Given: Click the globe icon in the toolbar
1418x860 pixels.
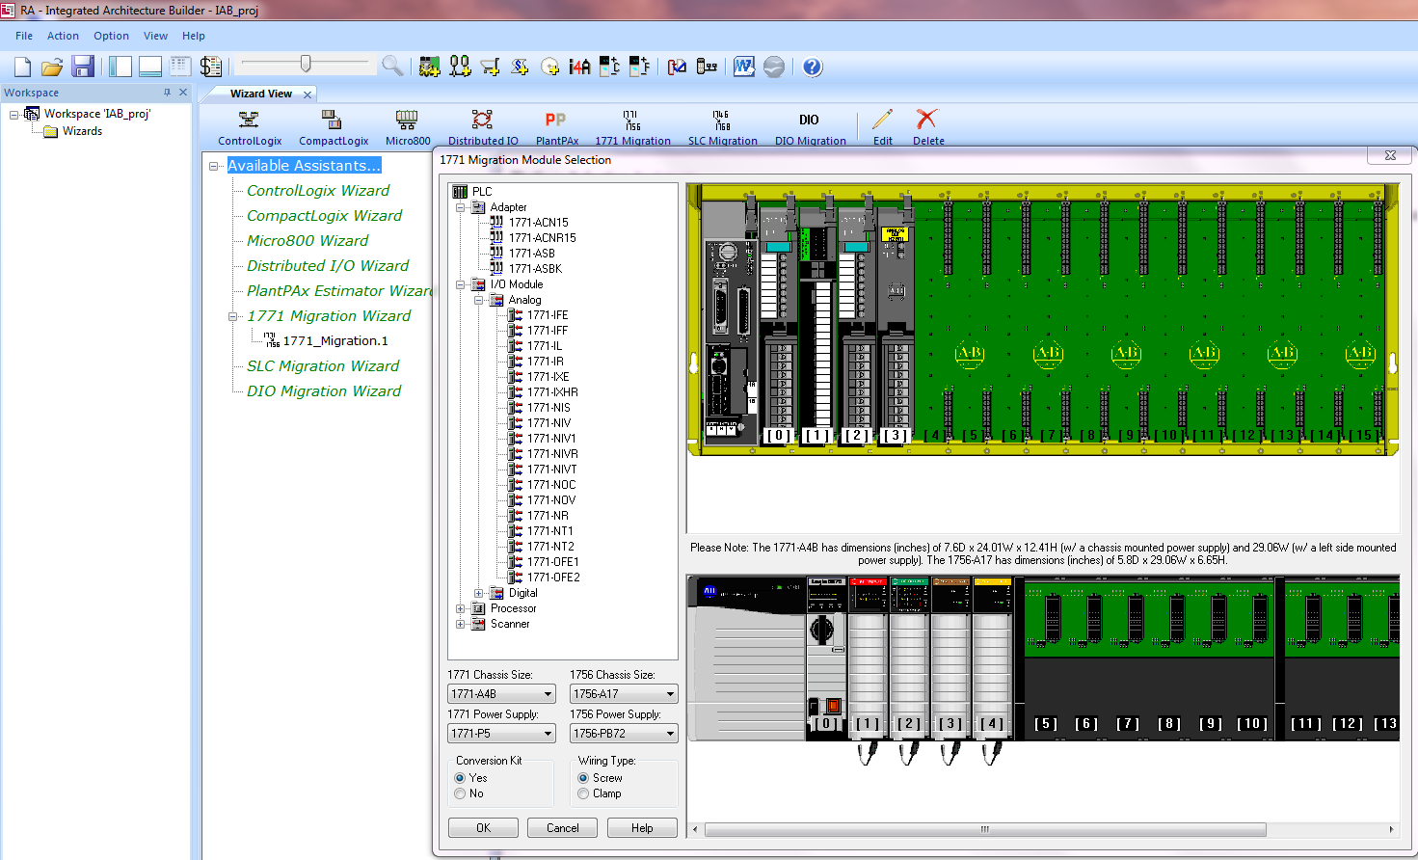Looking at the screenshot, I should (x=773, y=67).
